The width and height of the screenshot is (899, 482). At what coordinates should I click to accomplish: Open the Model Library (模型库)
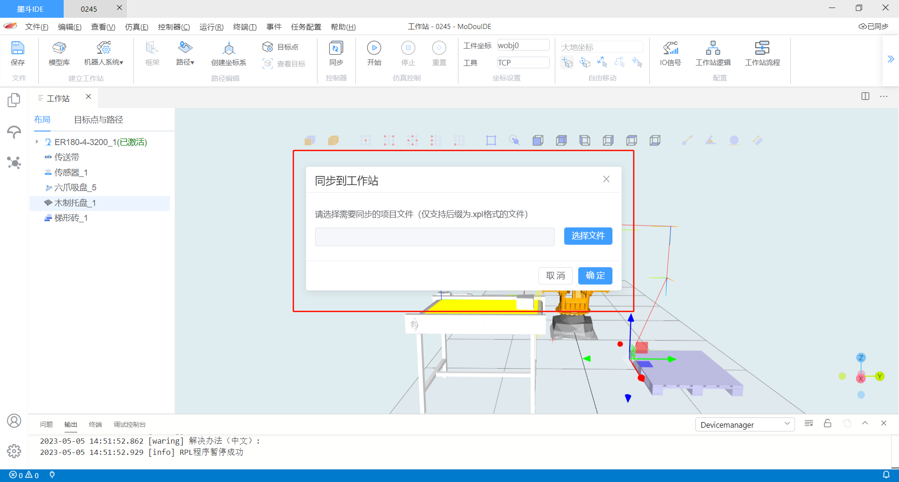[x=59, y=48]
